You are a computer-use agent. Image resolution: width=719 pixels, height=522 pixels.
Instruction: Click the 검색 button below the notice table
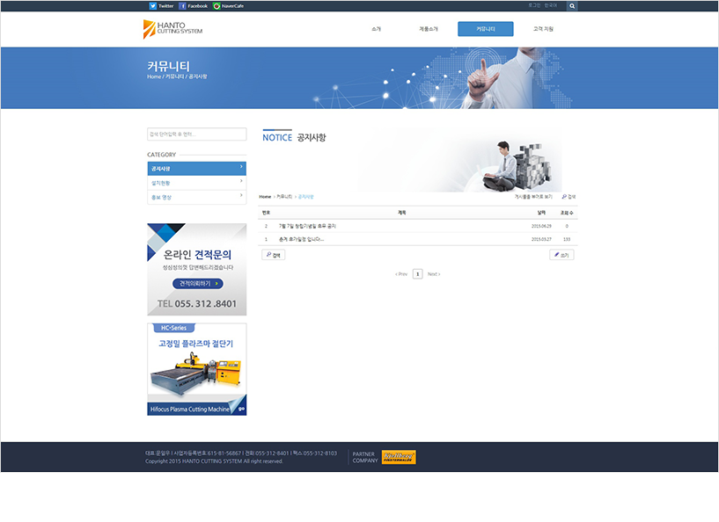point(274,255)
